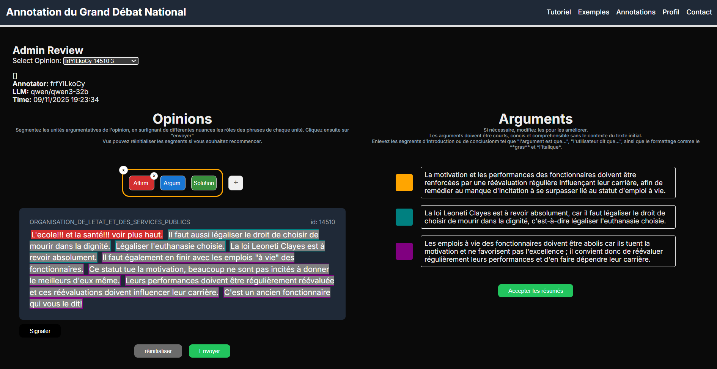The height and width of the screenshot is (369, 717).
Task: Click the Time value 09/11/2025 19:23:34
Action: [x=66, y=100]
